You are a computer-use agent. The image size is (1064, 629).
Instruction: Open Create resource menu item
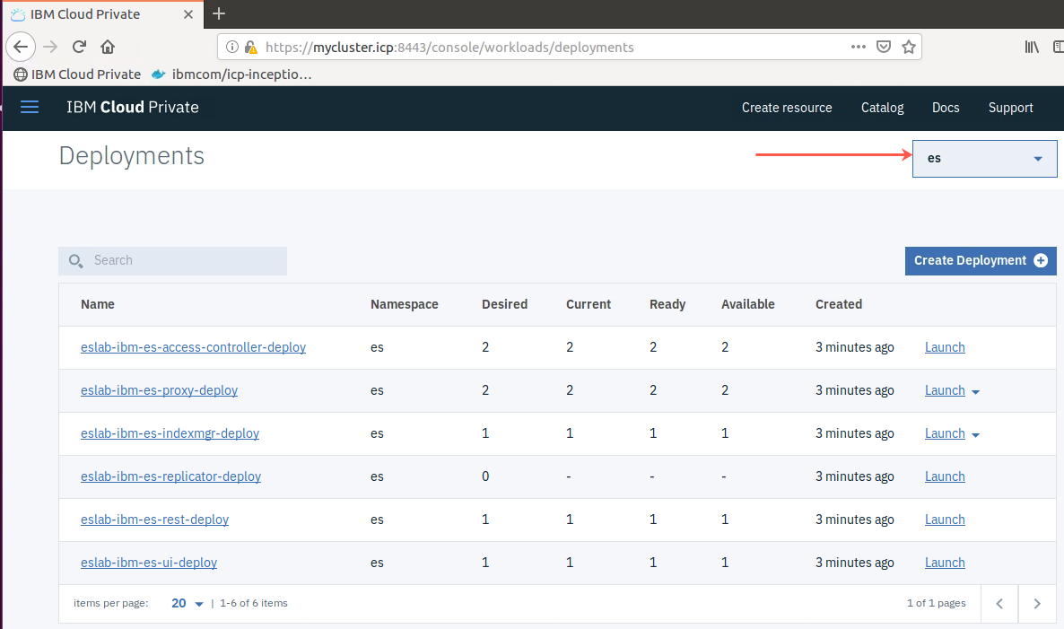[x=787, y=108]
